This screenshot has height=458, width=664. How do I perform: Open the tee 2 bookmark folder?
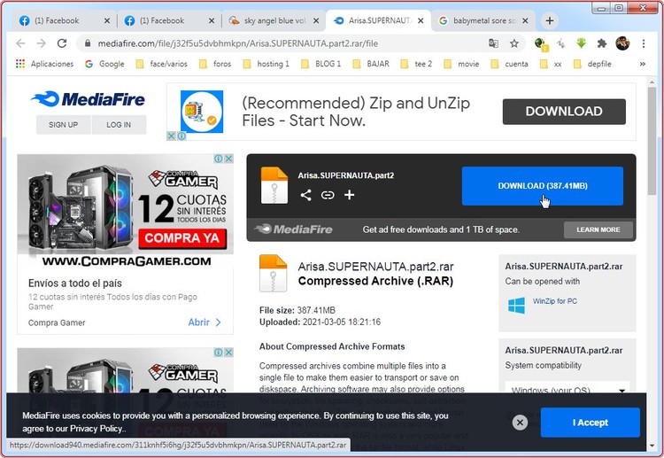[416, 64]
